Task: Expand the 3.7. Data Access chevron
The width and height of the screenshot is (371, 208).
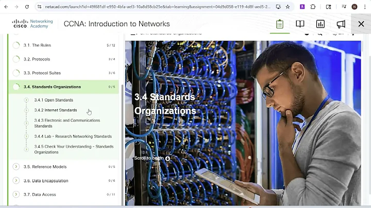Action: [16, 194]
